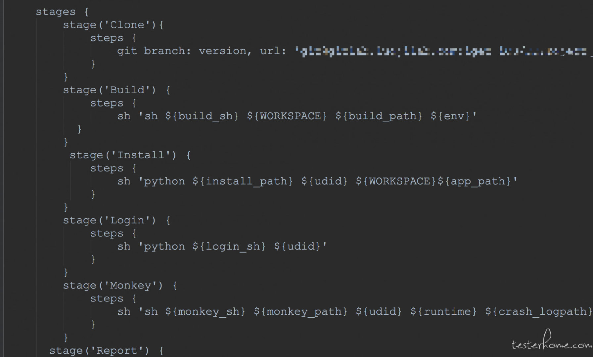Click the stage('Monkey') declaration

click(x=120, y=285)
